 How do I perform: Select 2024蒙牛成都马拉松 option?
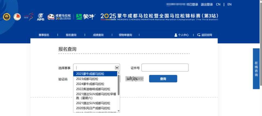click(95, 84)
